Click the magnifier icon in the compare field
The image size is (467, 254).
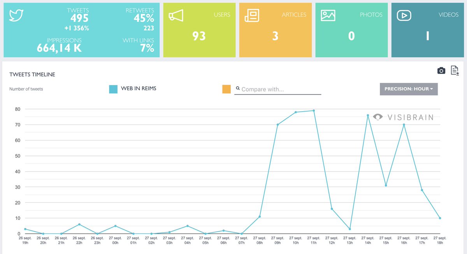click(x=238, y=88)
